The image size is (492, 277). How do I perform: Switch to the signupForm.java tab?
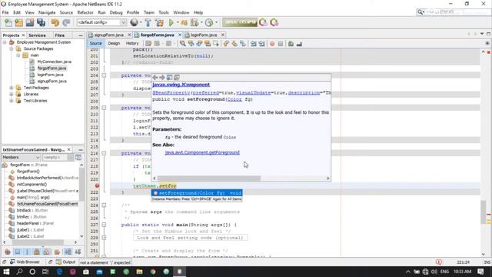tap(109, 35)
